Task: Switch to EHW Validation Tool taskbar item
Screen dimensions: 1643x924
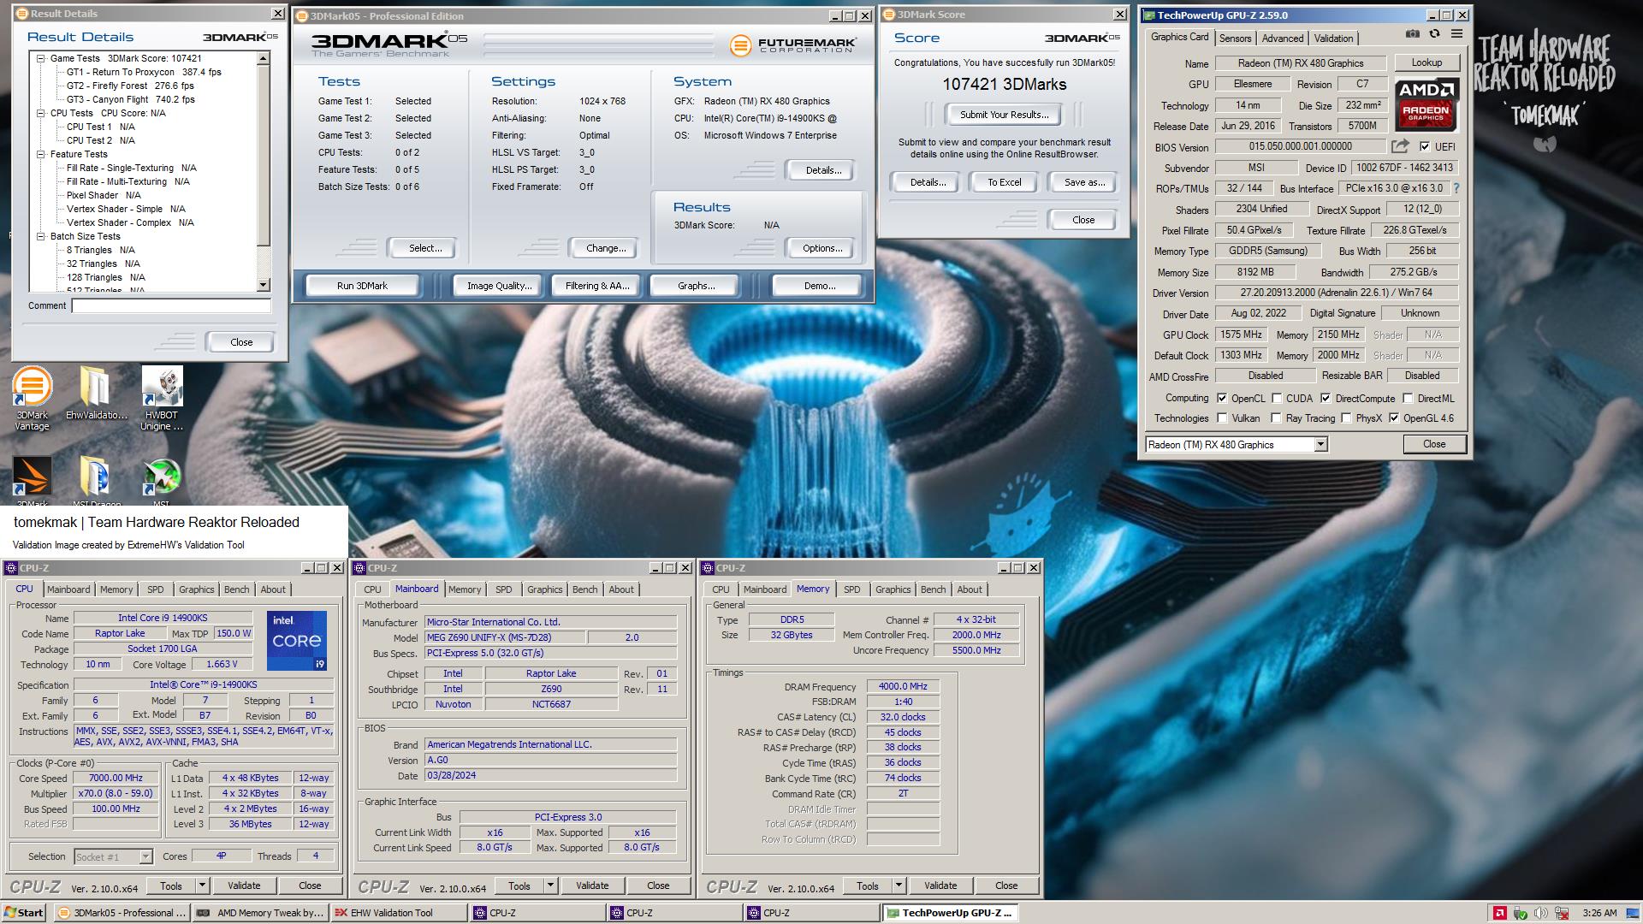Action: coord(399,913)
